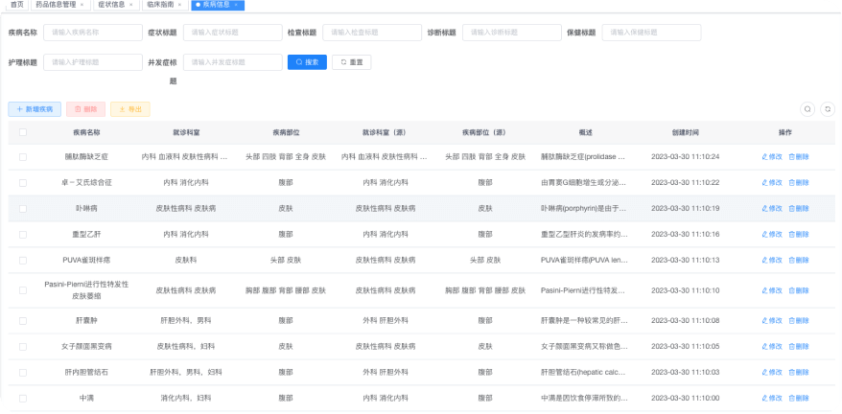Show or hide the search area via magnifier icon
Viewport: 842px width, 414px height.
click(x=807, y=109)
